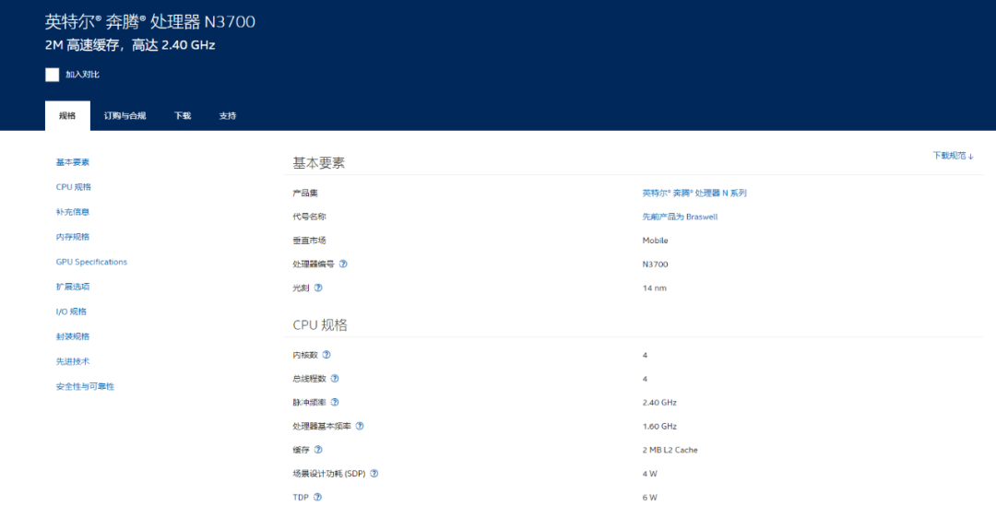Image resolution: width=996 pixels, height=517 pixels.
Task: Click help icon next to 场景设计功耗 (SDP)
Action: pos(374,473)
